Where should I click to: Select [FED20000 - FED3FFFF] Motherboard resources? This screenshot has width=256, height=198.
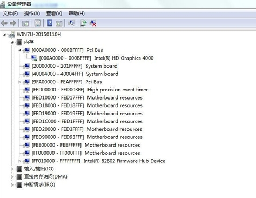point(87,129)
